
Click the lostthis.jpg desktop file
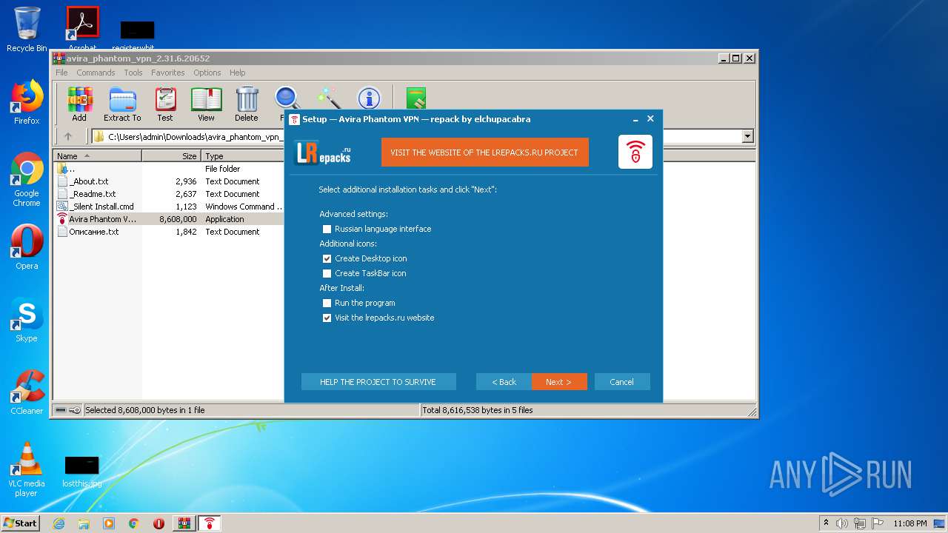82,472
